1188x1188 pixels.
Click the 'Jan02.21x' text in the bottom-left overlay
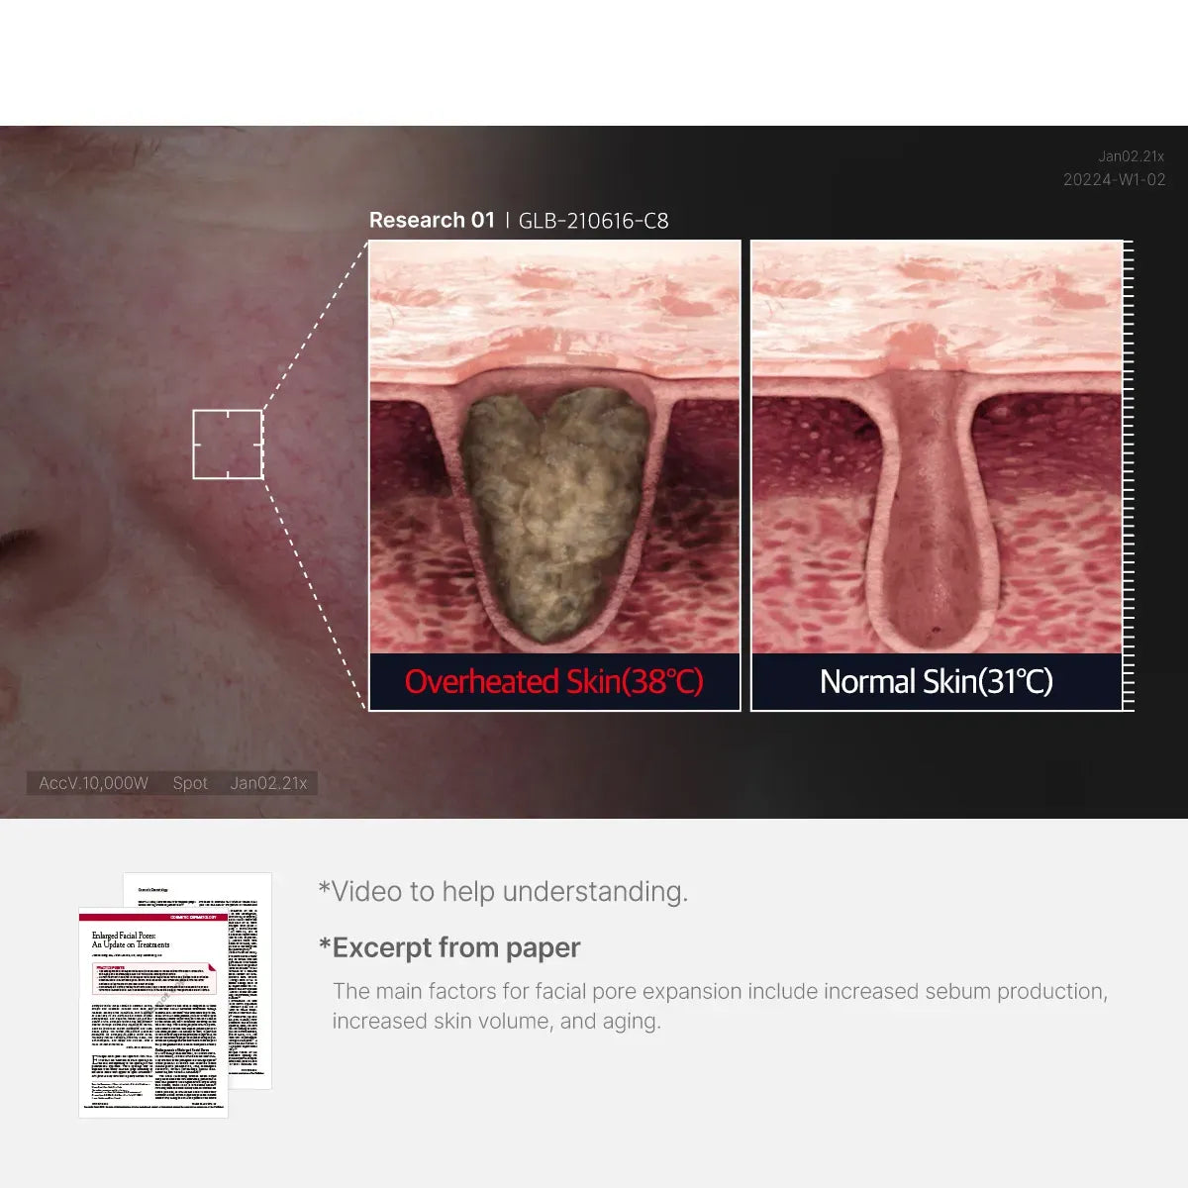pos(268,783)
